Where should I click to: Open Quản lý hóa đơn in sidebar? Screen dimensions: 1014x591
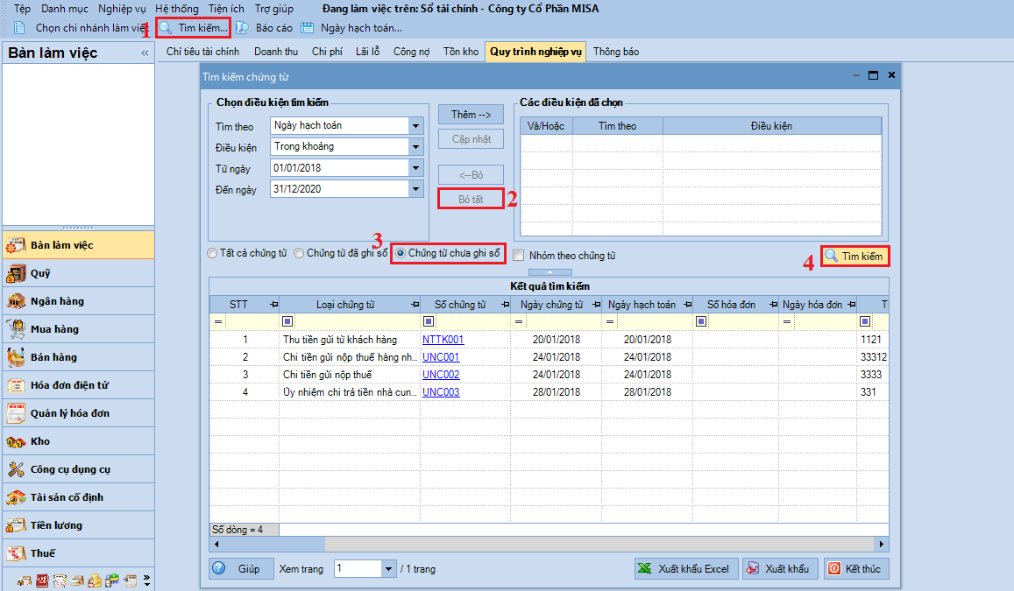point(78,413)
